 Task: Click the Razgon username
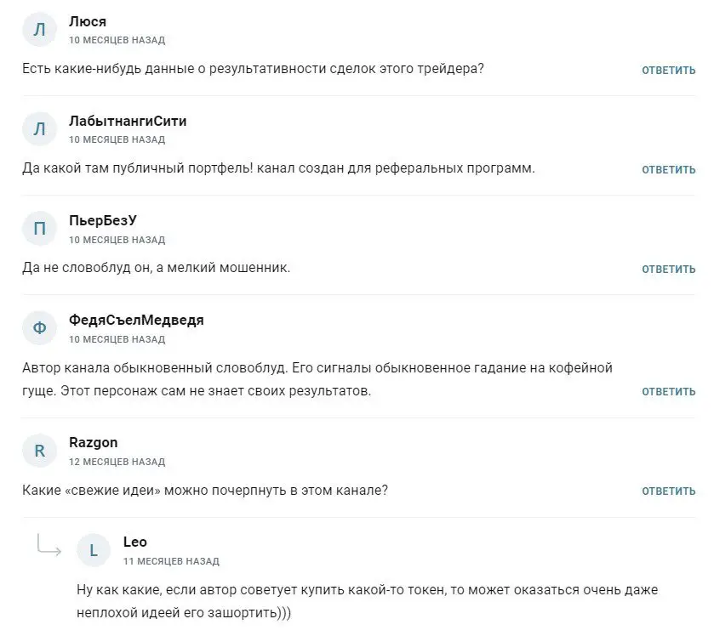point(94,443)
